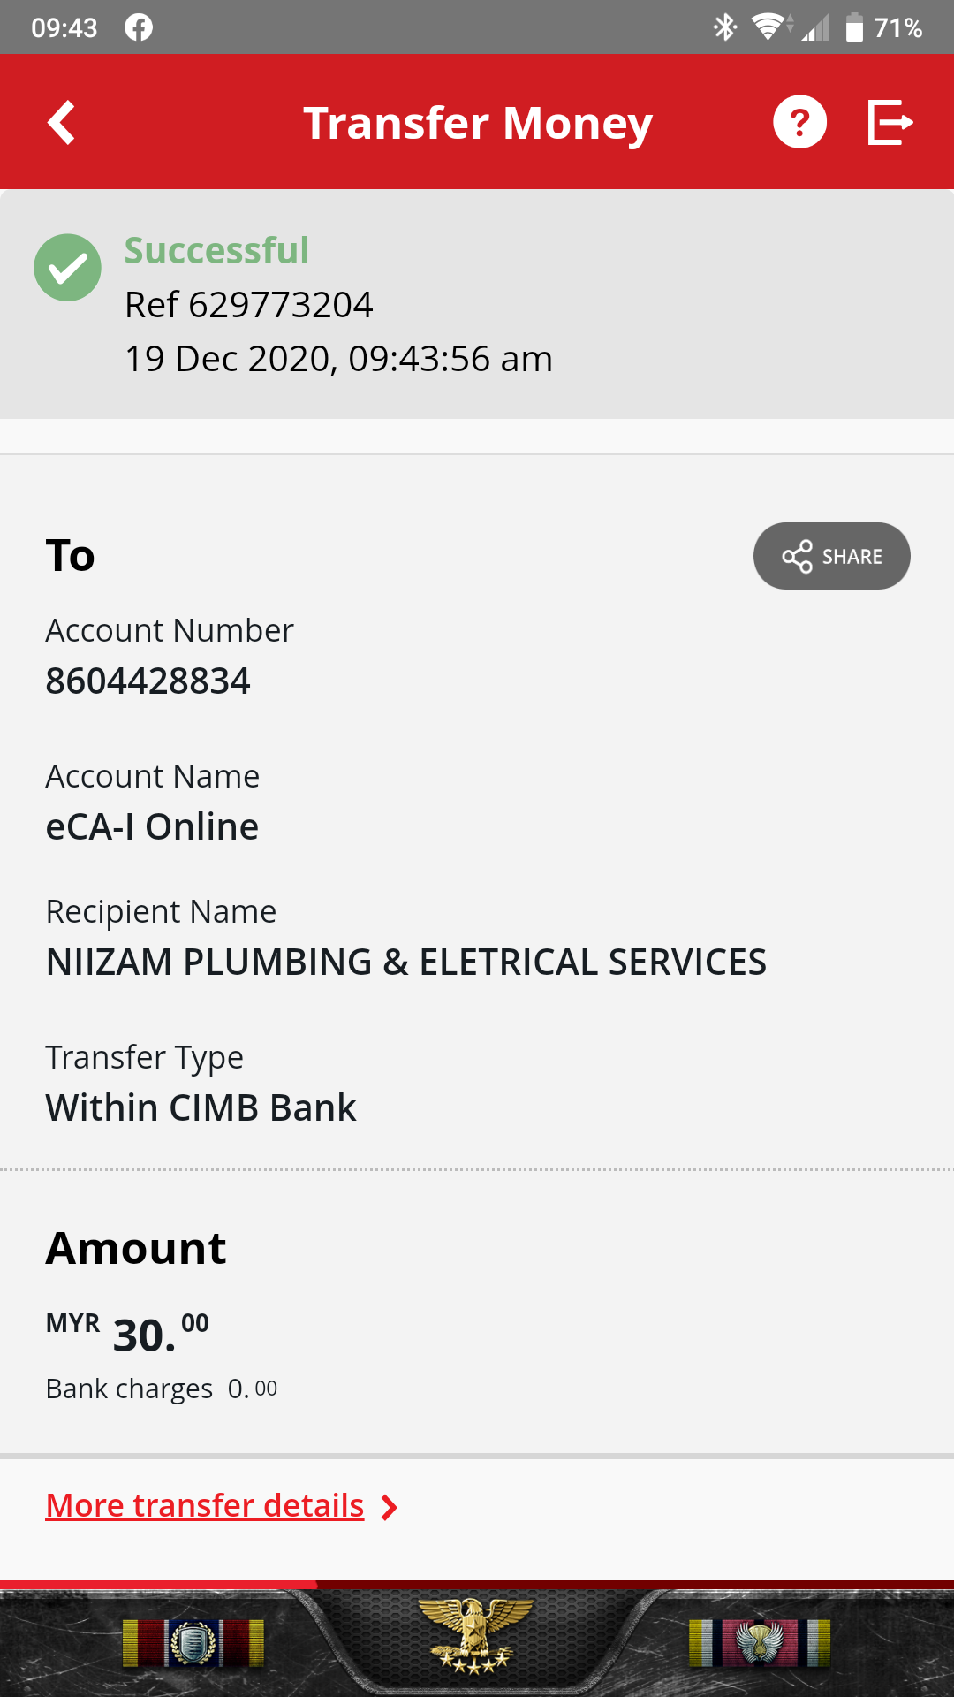Tap the Wi-Fi signal status icon

pos(772,27)
